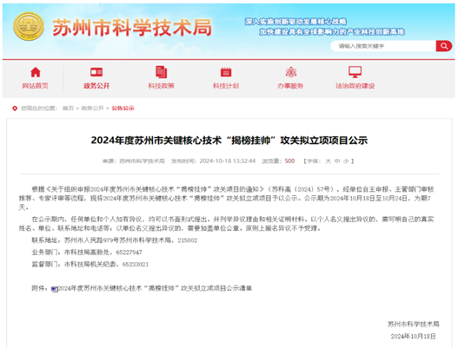The width and height of the screenshot is (458, 348).
Task: Click the 科技政策 document icon
Action: [162, 72]
